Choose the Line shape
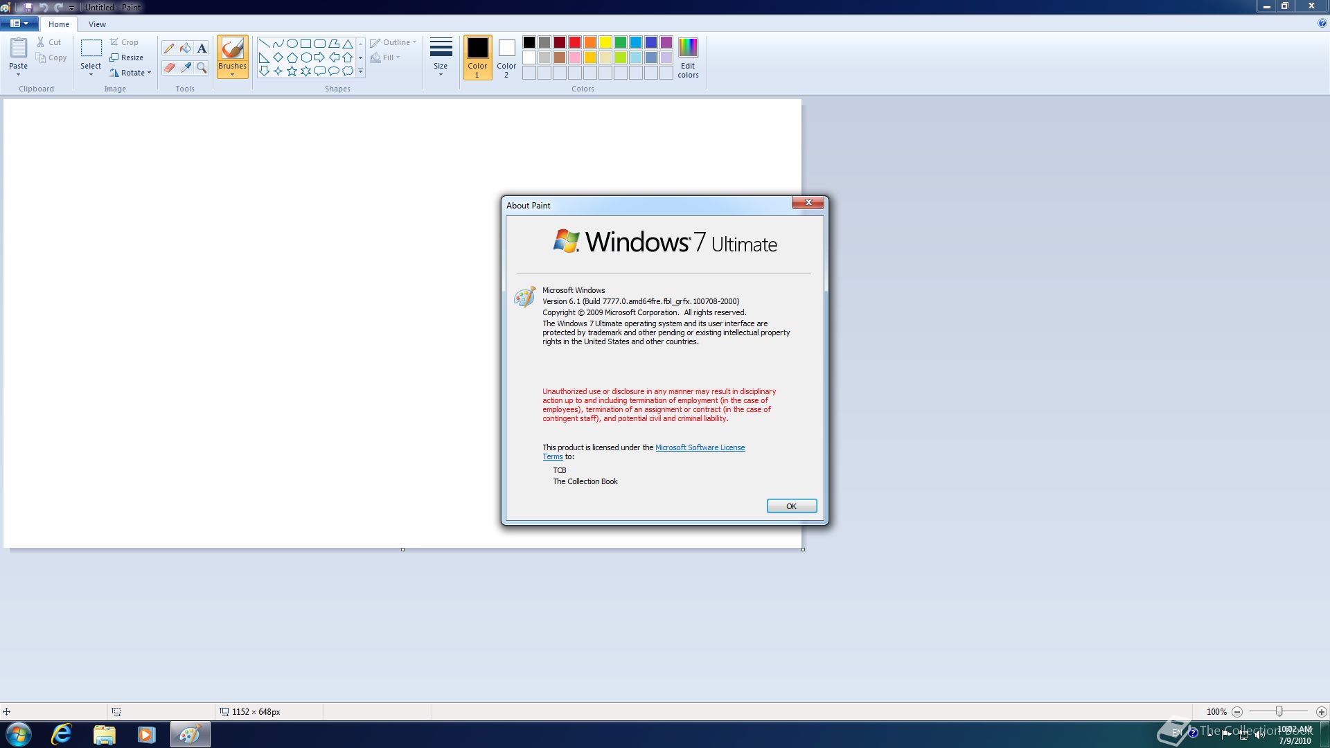 point(264,43)
